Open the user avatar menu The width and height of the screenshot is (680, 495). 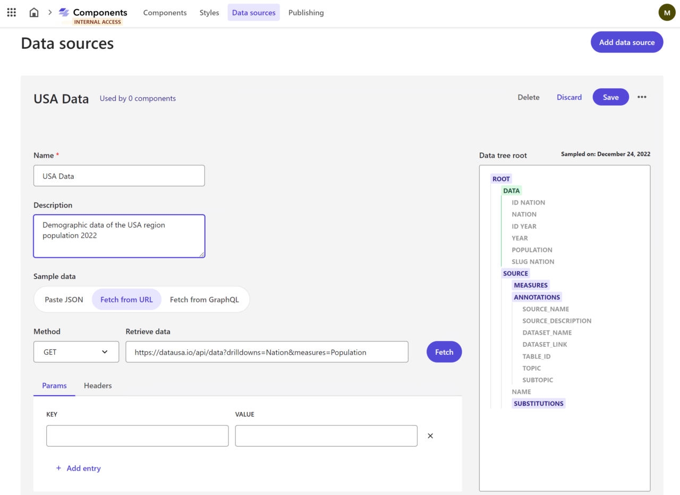click(667, 12)
